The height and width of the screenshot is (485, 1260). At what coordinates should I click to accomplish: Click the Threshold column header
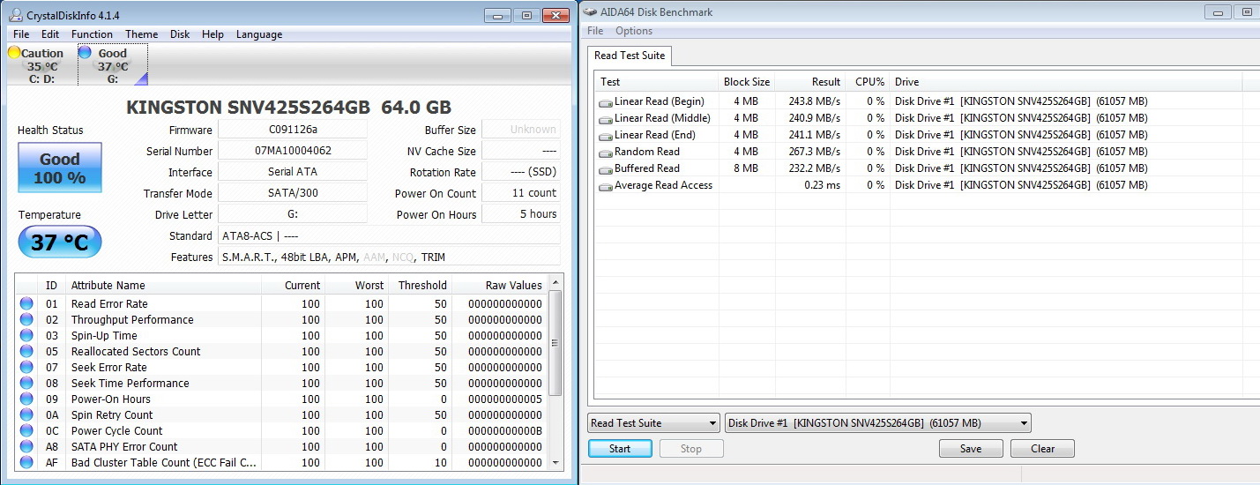point(421,286)
